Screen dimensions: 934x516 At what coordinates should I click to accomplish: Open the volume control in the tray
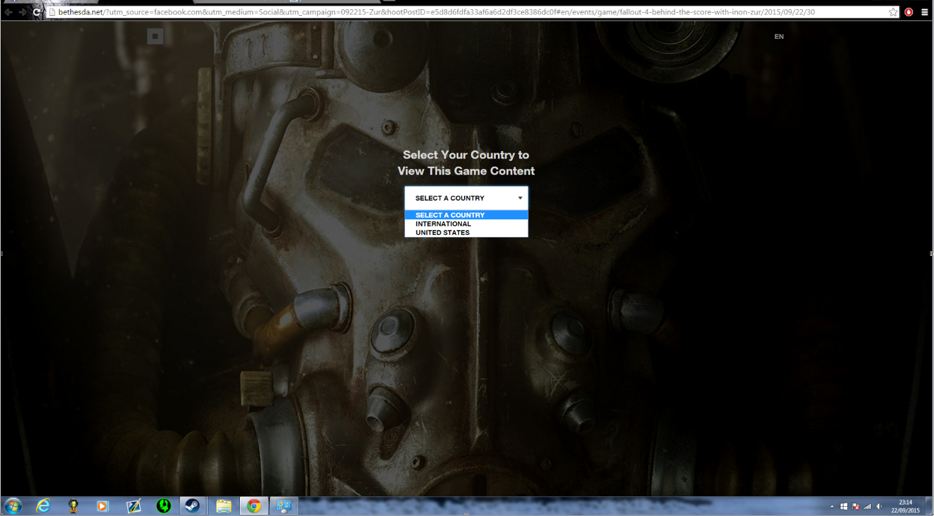coord(879,507)
